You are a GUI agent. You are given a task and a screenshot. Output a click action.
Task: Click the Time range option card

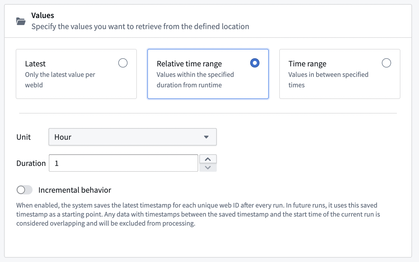click(340, 74)
